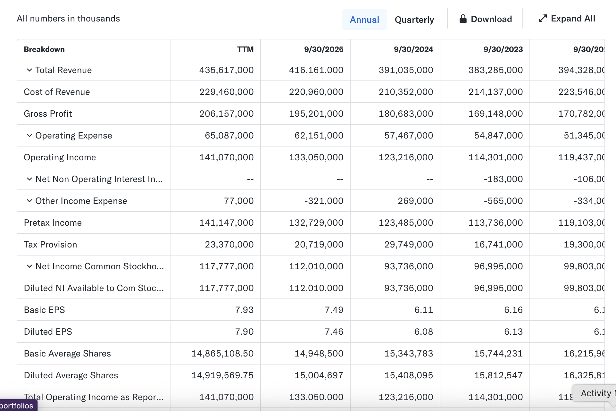Expand Net Income Common Stockholders chevron
The width and height of the screenshot is (616, 411).
(29, 266)
